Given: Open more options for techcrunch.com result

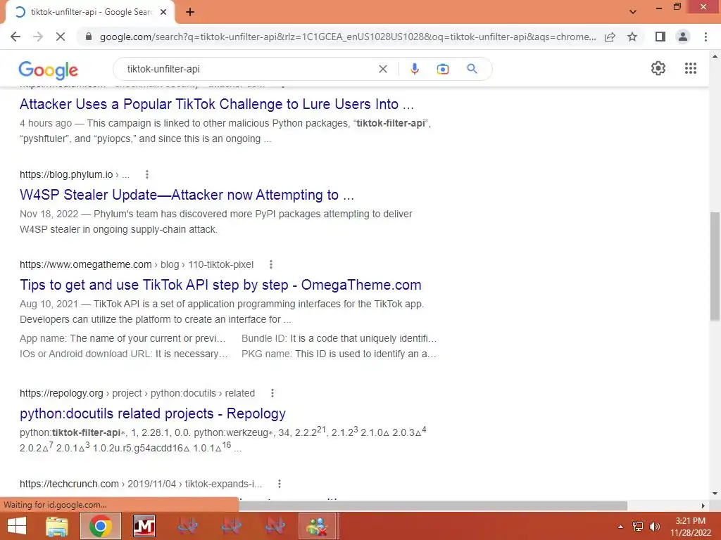Looking at the screenshot, I should click(x=279, y=484).
